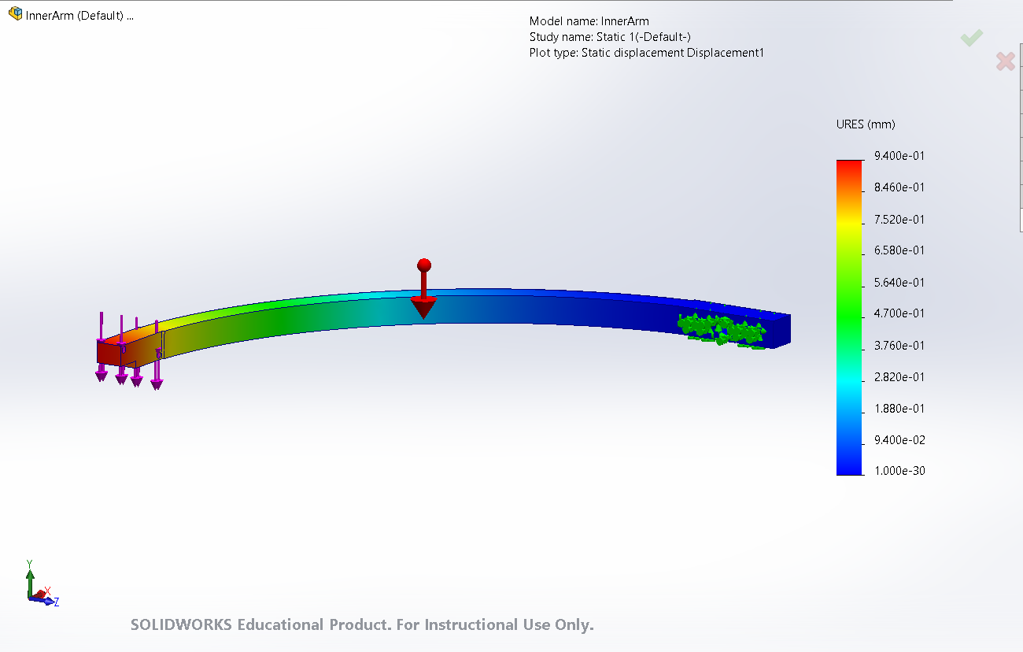Accept with the green checkmark confirmation icon
Viewport: 1023px width, 652px height.
point(972,37)
